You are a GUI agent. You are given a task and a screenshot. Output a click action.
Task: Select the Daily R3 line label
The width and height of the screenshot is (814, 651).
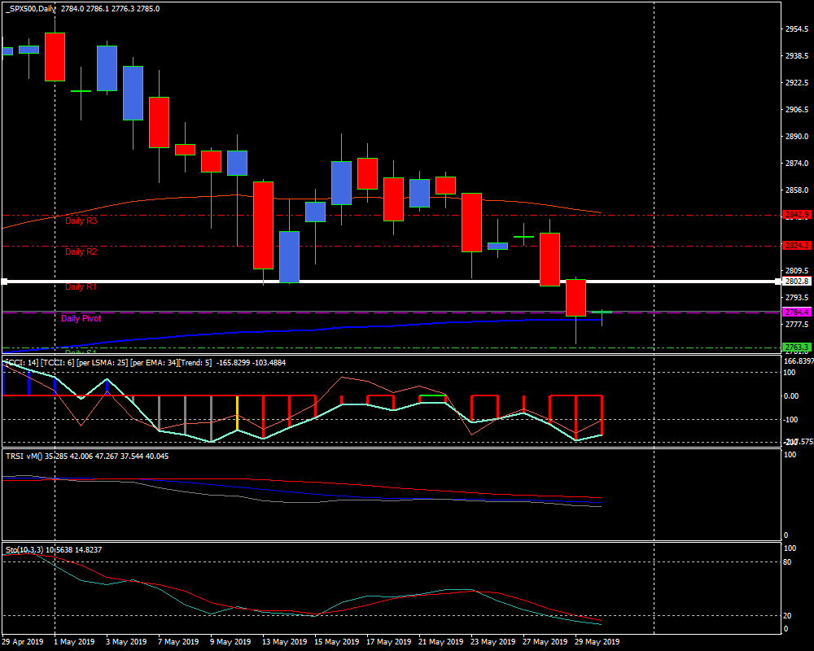81,221
